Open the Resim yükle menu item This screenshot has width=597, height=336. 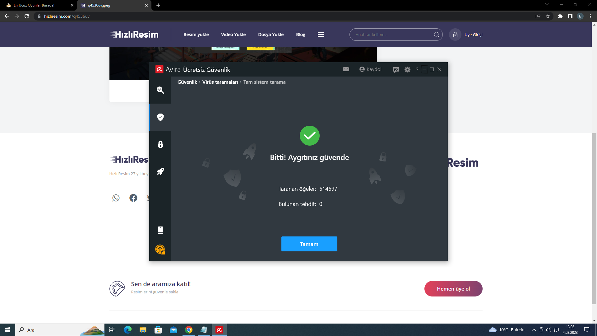[x=196, y=35]
